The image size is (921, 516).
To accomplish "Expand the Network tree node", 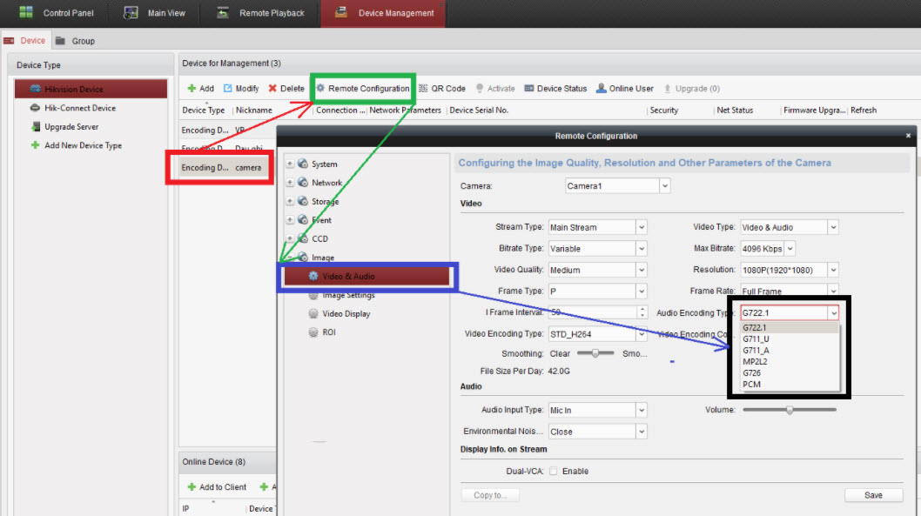I will (290, 183).
